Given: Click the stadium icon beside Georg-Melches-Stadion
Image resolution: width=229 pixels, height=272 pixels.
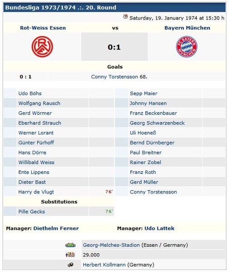Looking at the screenshot, I should pyautogui.click(x=70, y=245).
